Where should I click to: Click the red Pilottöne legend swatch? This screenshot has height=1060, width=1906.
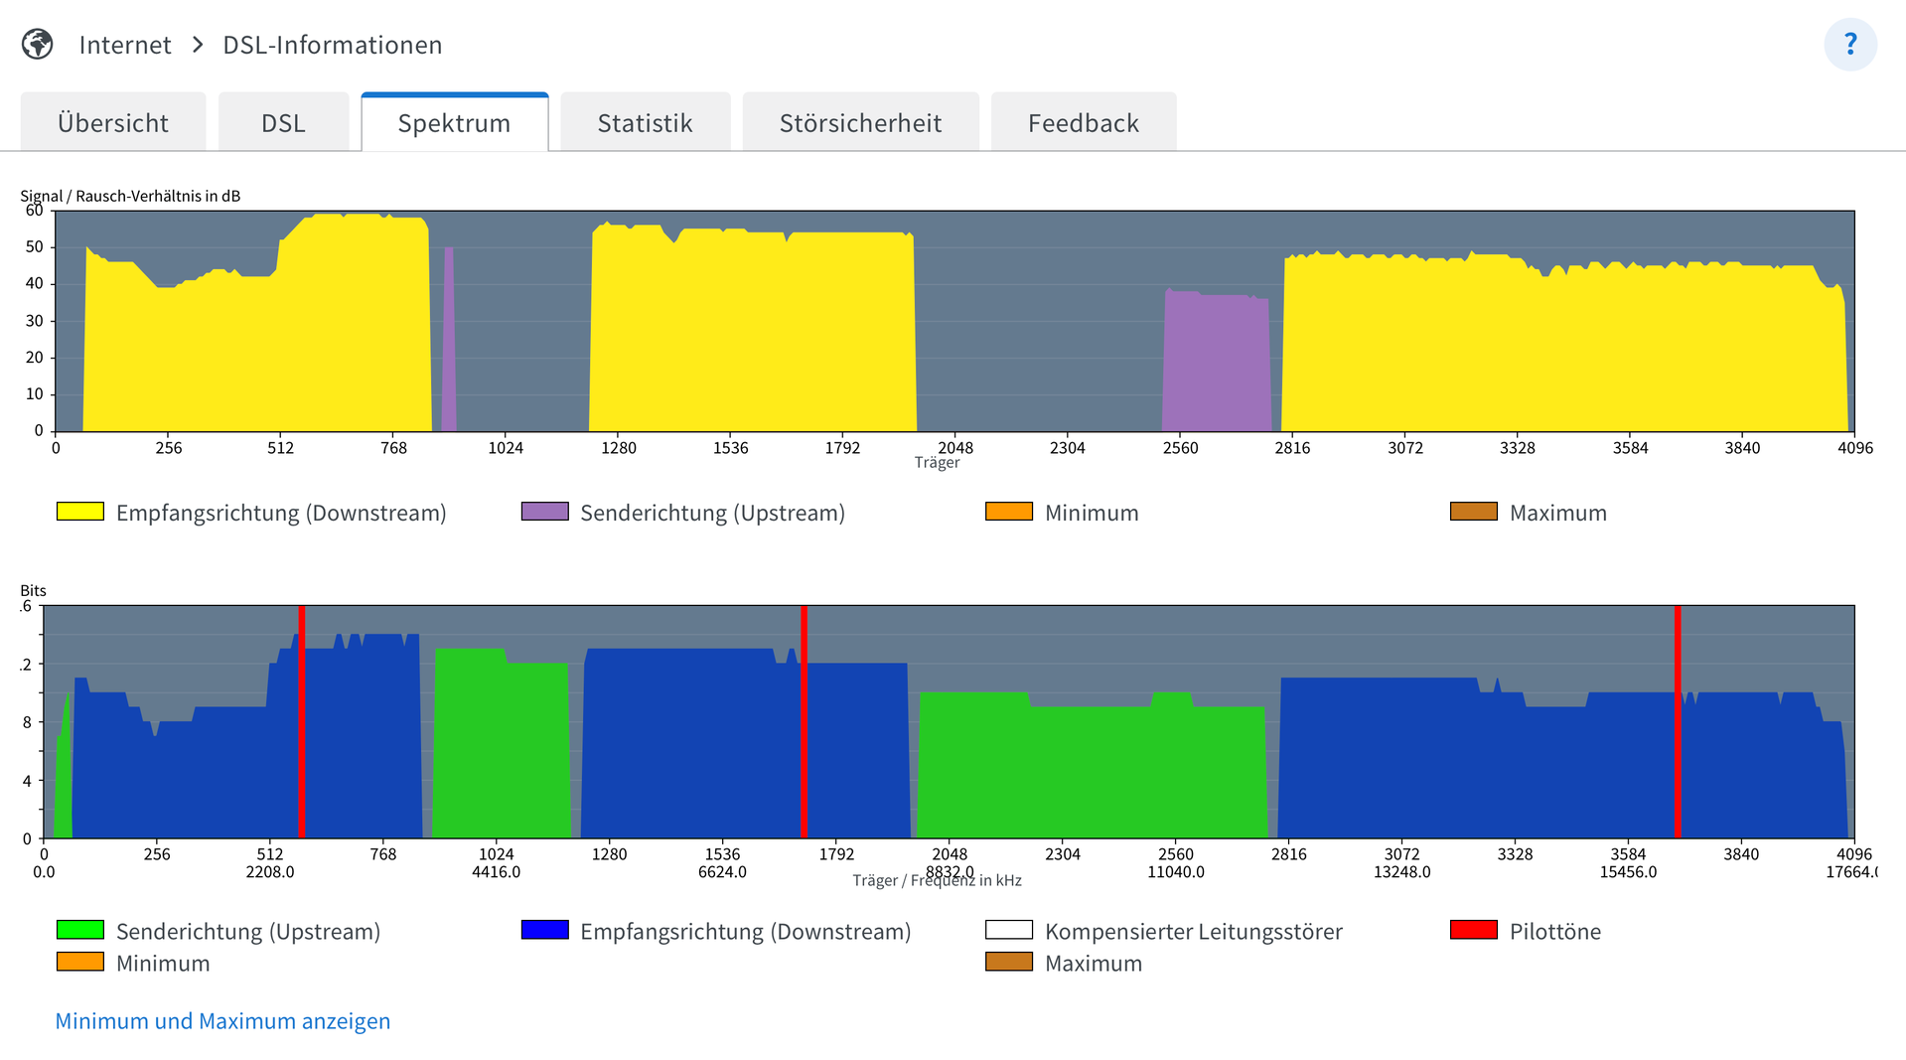point(1473,930)
